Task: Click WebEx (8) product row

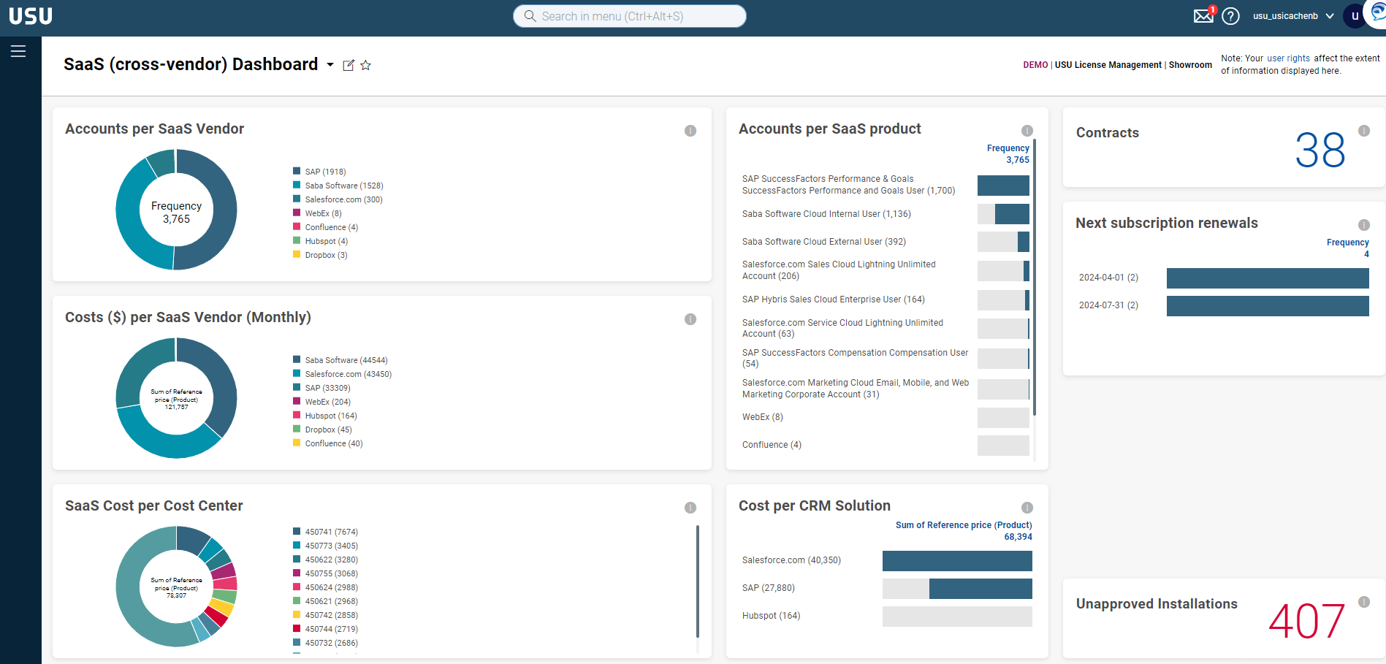Action: tap(886, 417)
